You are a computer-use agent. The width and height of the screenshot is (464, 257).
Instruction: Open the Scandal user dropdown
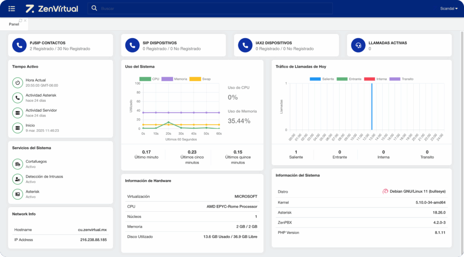click(449, 9)
